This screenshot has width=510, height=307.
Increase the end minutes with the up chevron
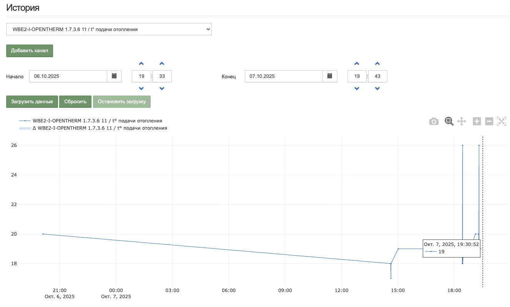[377, 64]
